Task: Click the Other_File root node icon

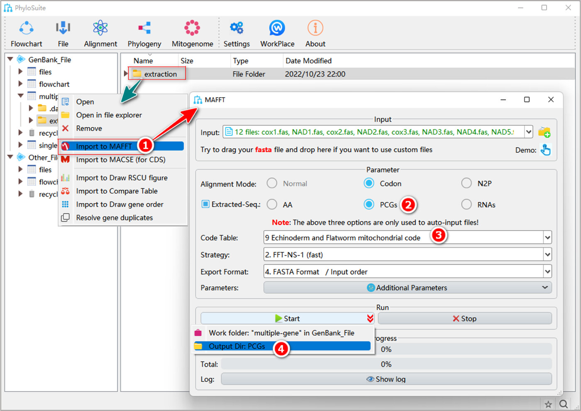Action: pyautogui.click(x=21, y=158)
